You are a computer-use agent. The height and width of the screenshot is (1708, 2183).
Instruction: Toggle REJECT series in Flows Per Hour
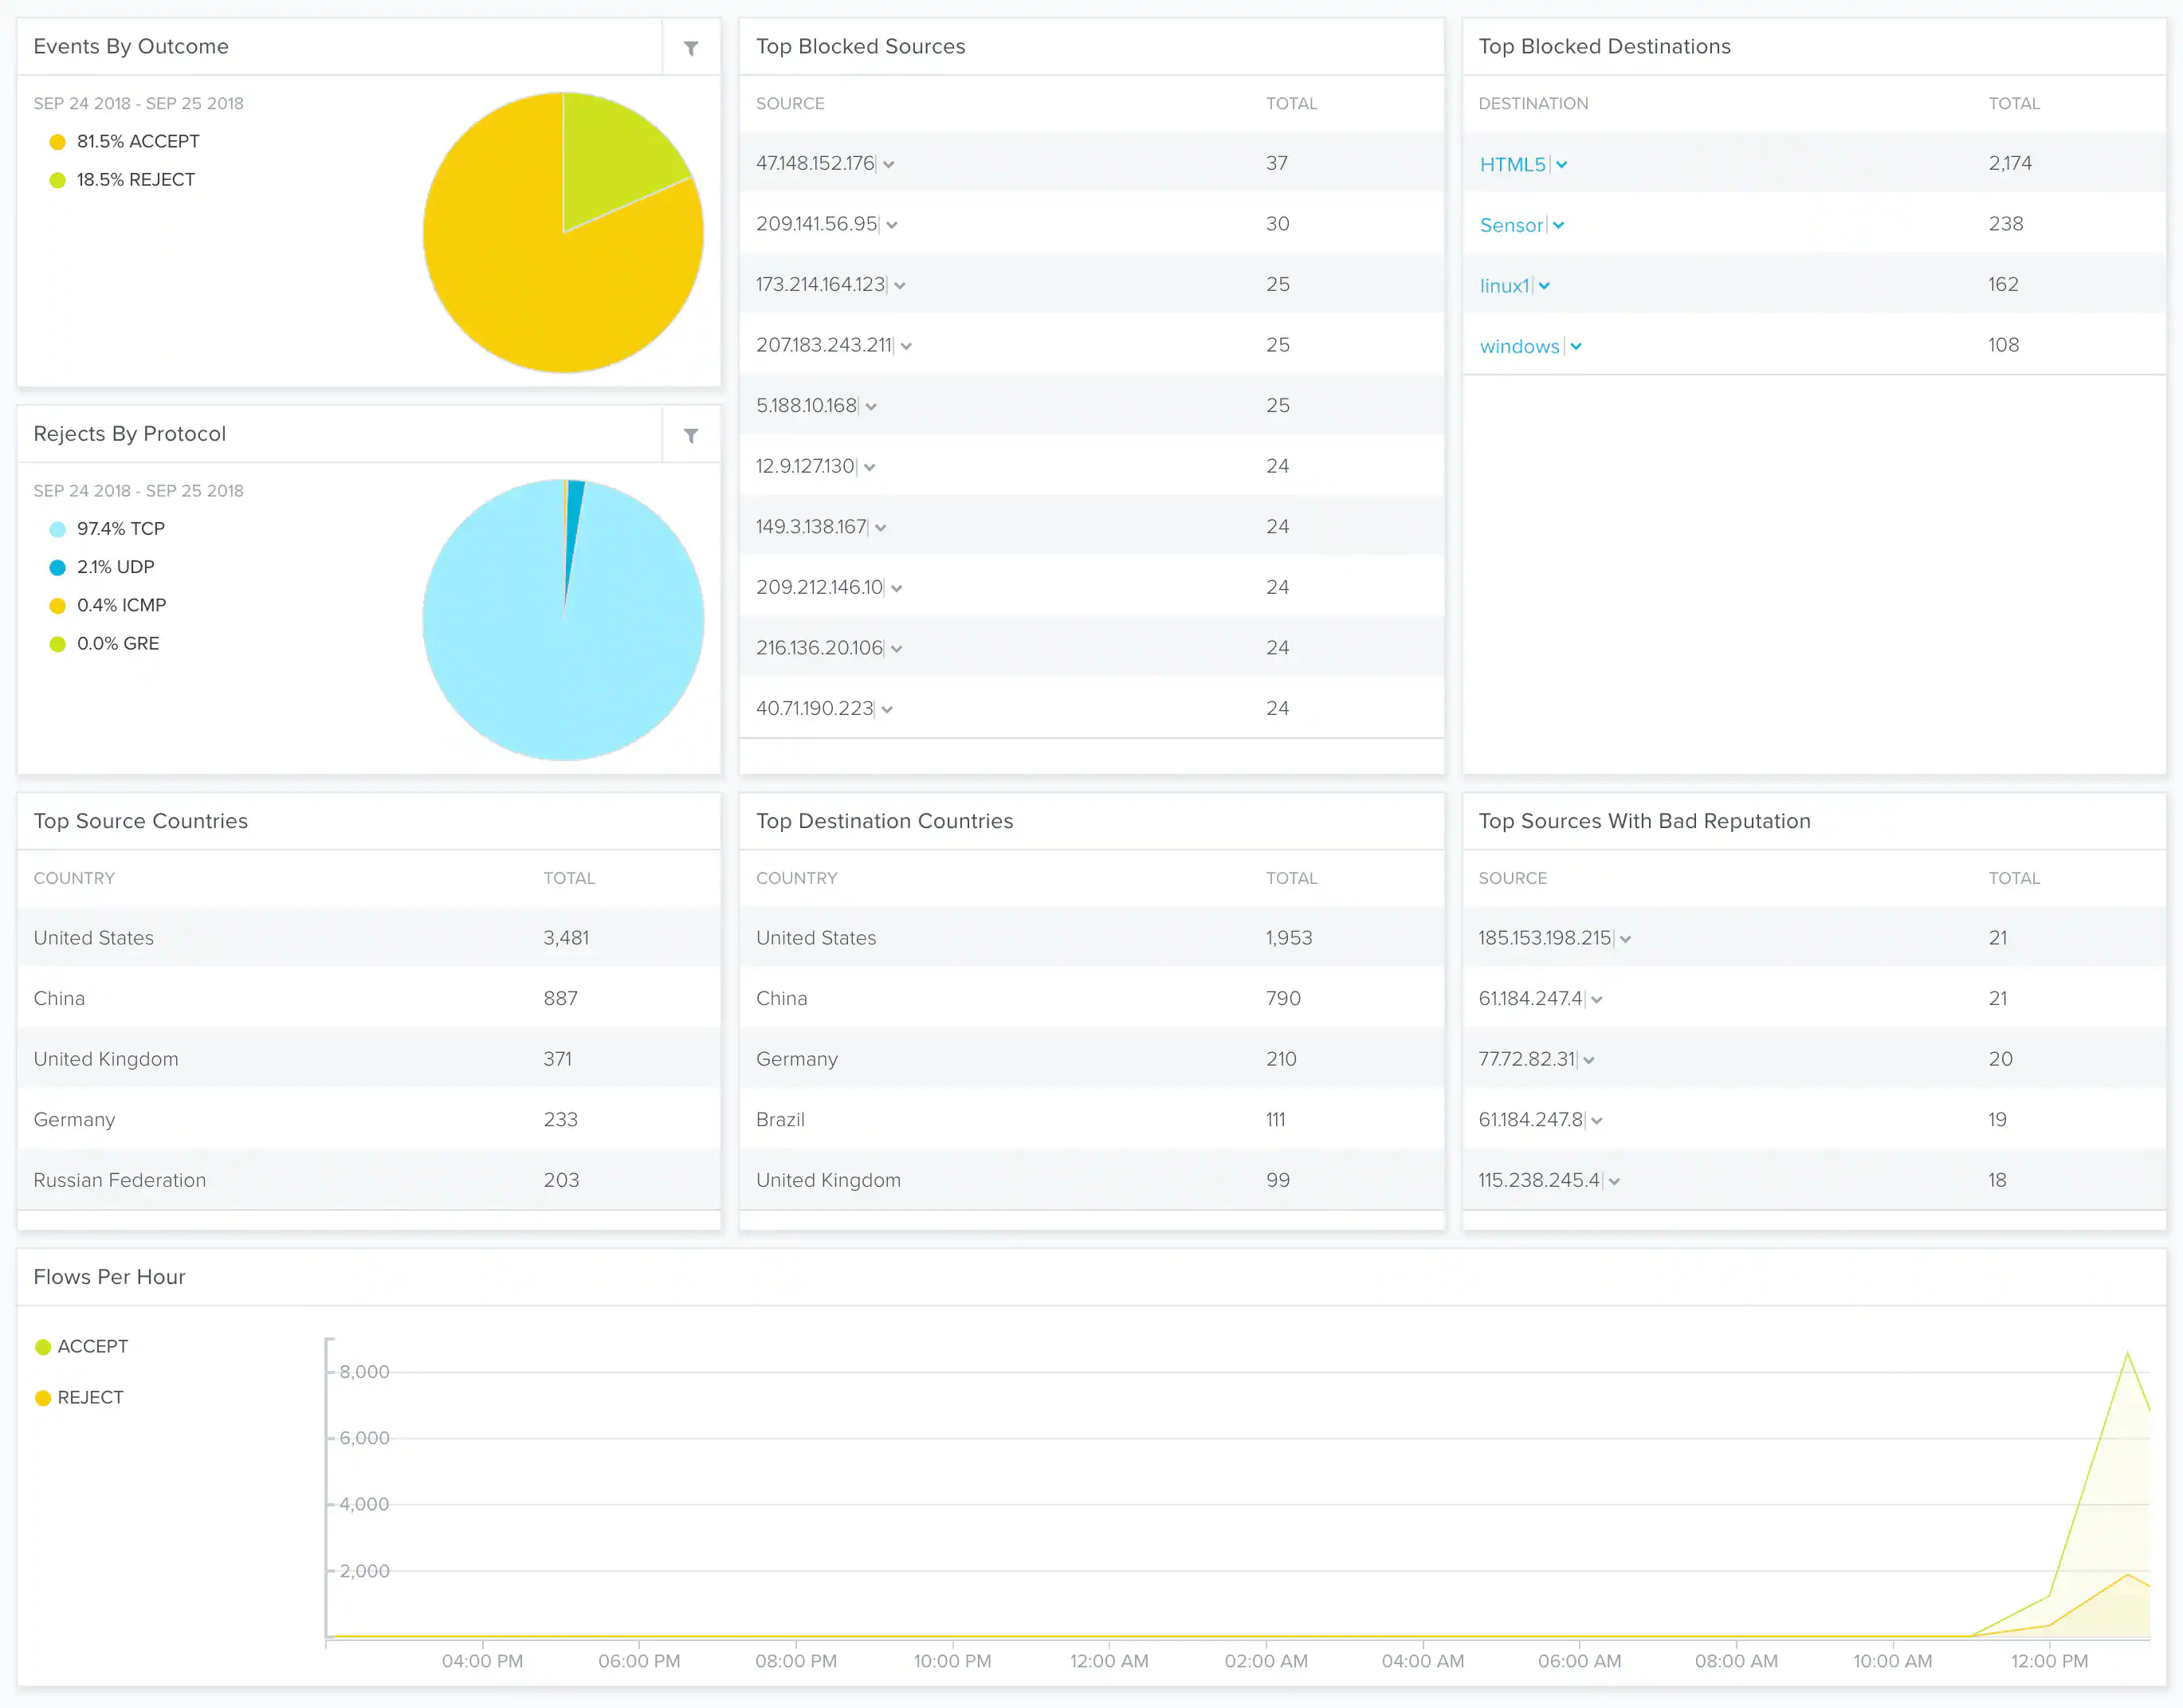coord(90,1397)
